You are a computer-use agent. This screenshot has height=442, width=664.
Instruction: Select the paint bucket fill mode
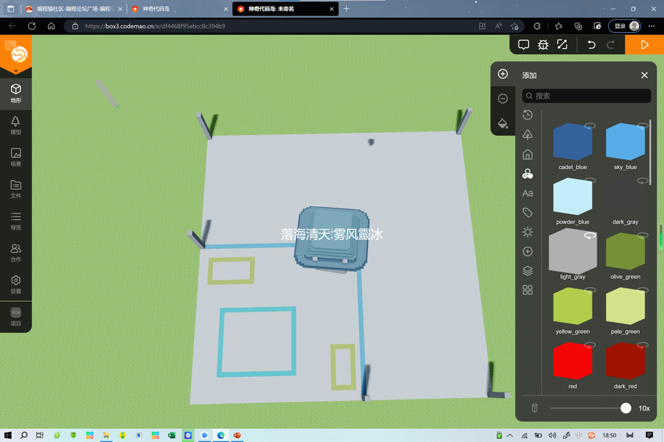pos(502,123)
